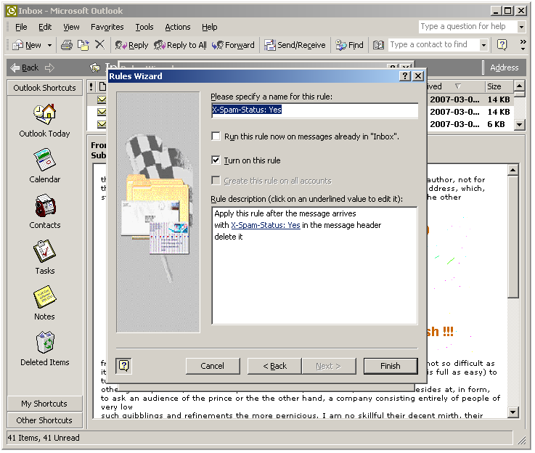Open the 'Type a contact to find' dropdown

[483, 45]
